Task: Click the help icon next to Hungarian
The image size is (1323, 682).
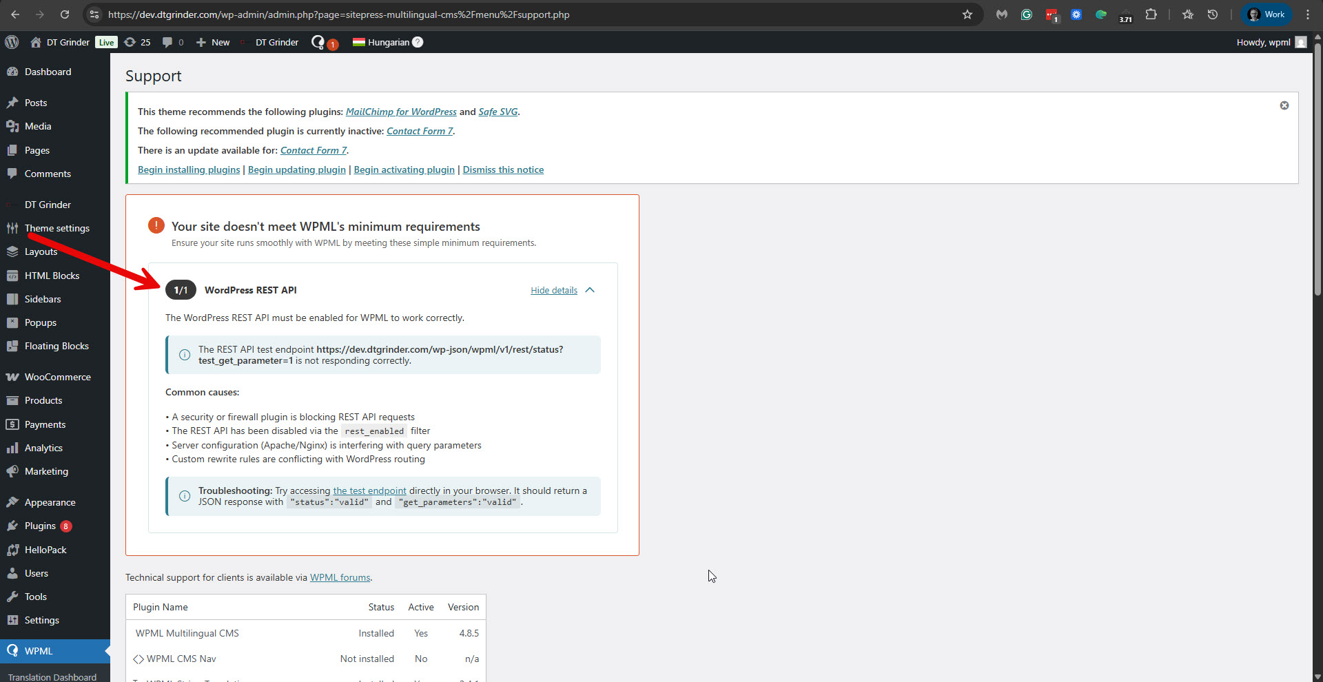Action: tap(418, 42)
